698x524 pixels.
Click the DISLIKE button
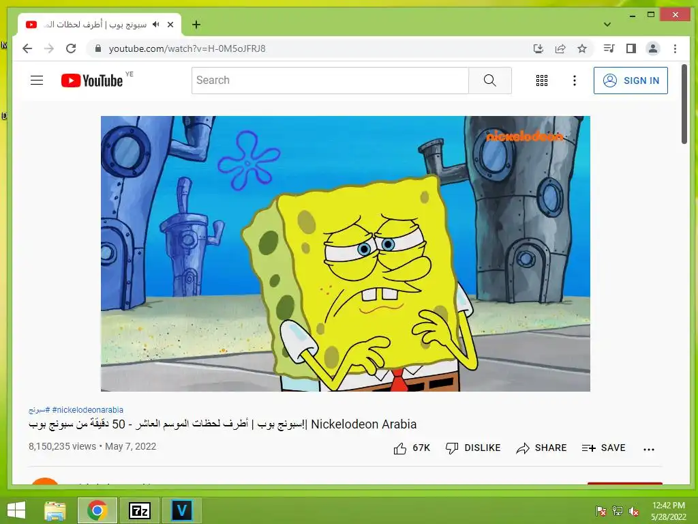[473, 448]
